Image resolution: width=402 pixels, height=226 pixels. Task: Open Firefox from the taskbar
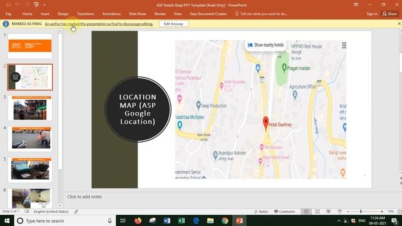(x=138, y=220)
